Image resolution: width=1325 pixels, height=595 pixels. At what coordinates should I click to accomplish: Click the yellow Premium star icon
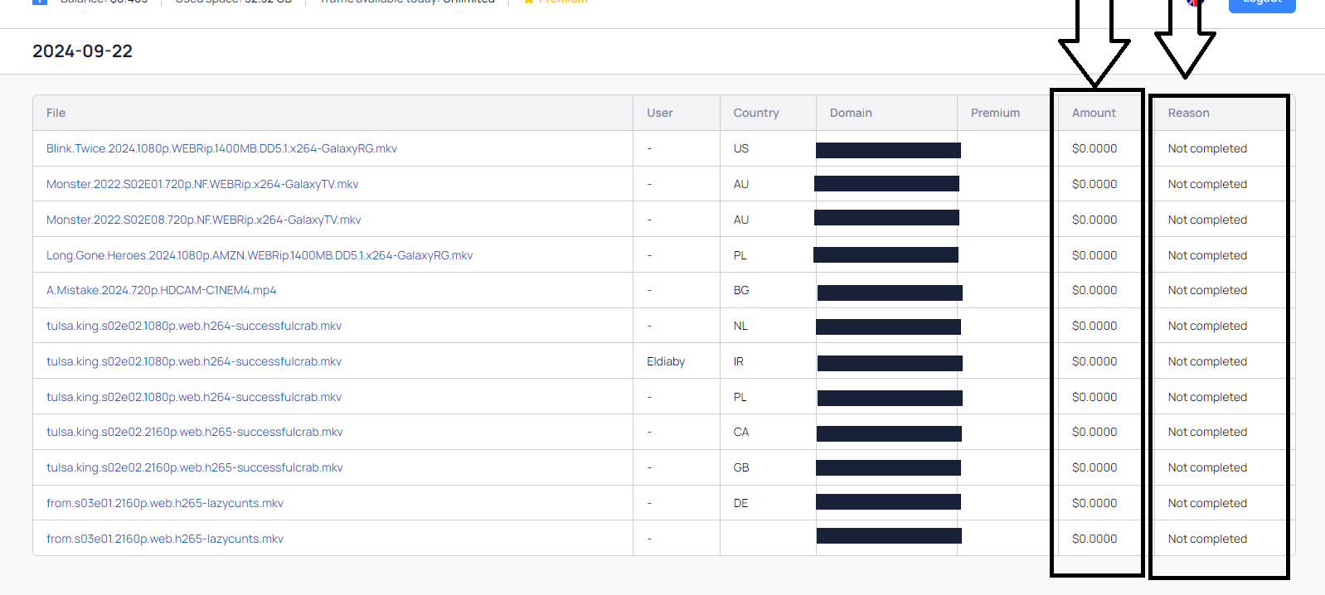(528, 2)
